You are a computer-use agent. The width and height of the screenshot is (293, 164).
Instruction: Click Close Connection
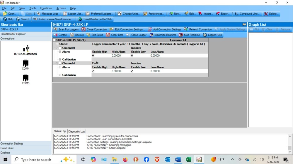click(x=94, y=29)
